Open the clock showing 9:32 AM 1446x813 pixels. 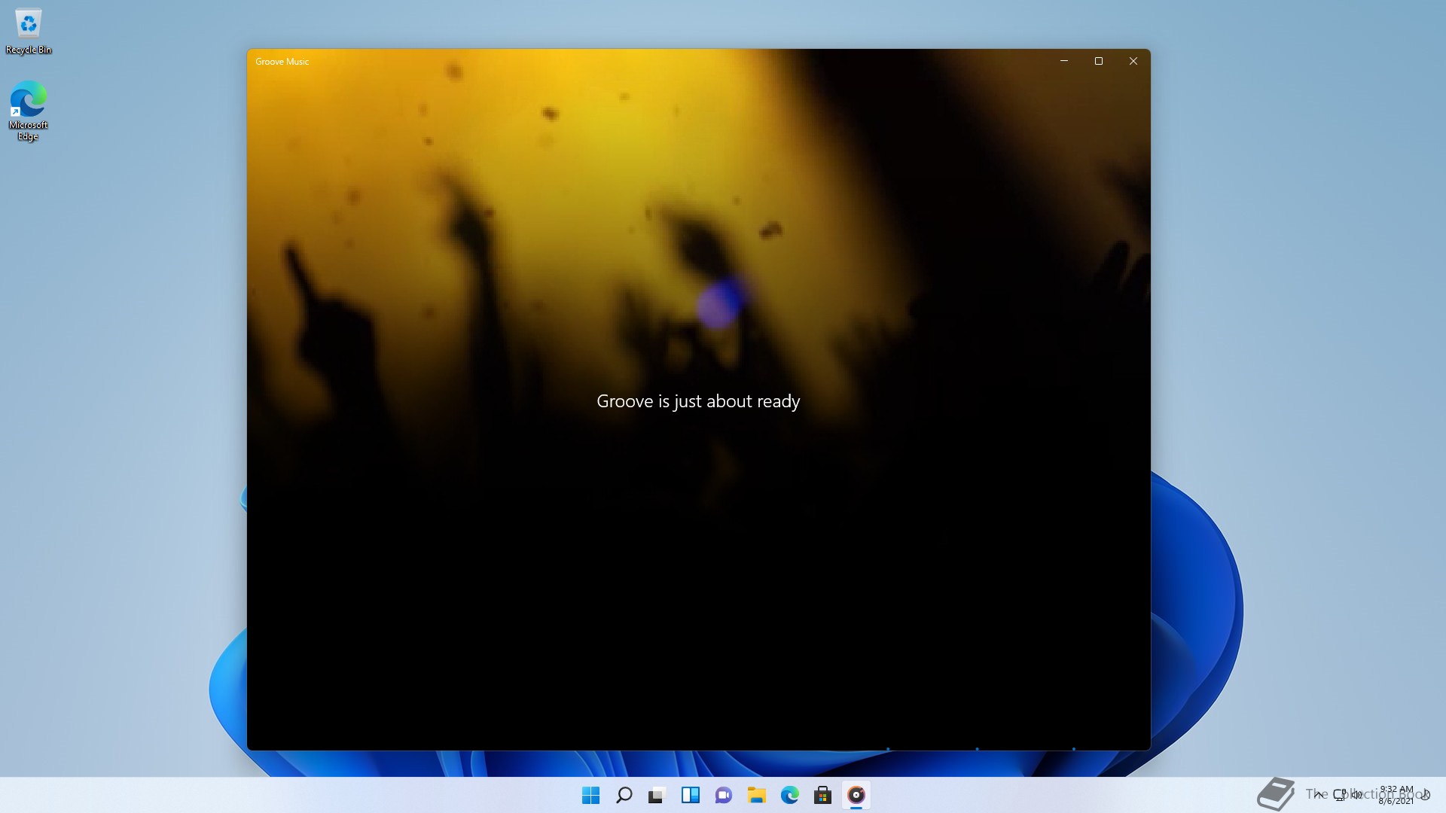tap(1396, 795)
